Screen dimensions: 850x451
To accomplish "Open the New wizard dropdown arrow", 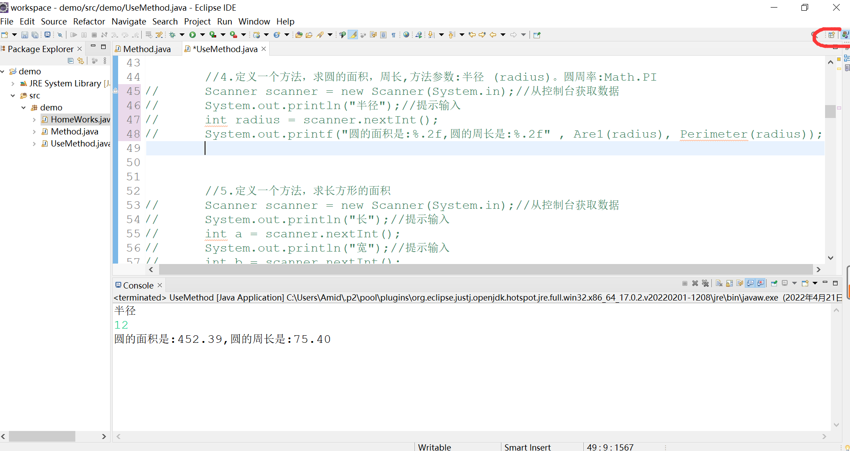I will pyautogui.click(x=14, y=35).
